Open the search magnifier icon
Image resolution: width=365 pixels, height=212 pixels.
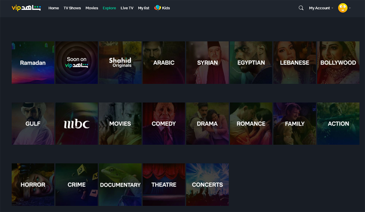click(x=301, y=8)
